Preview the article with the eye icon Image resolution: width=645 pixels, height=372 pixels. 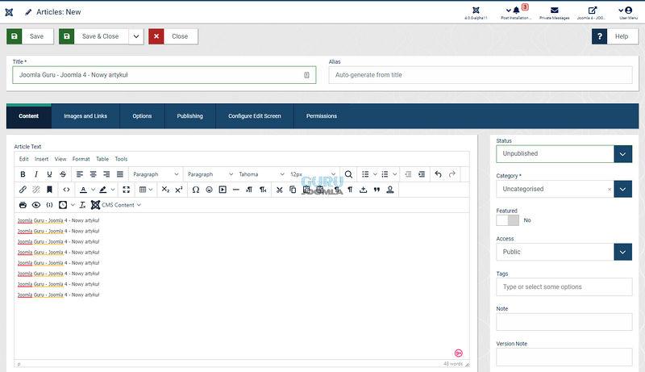tap(36, 204)
